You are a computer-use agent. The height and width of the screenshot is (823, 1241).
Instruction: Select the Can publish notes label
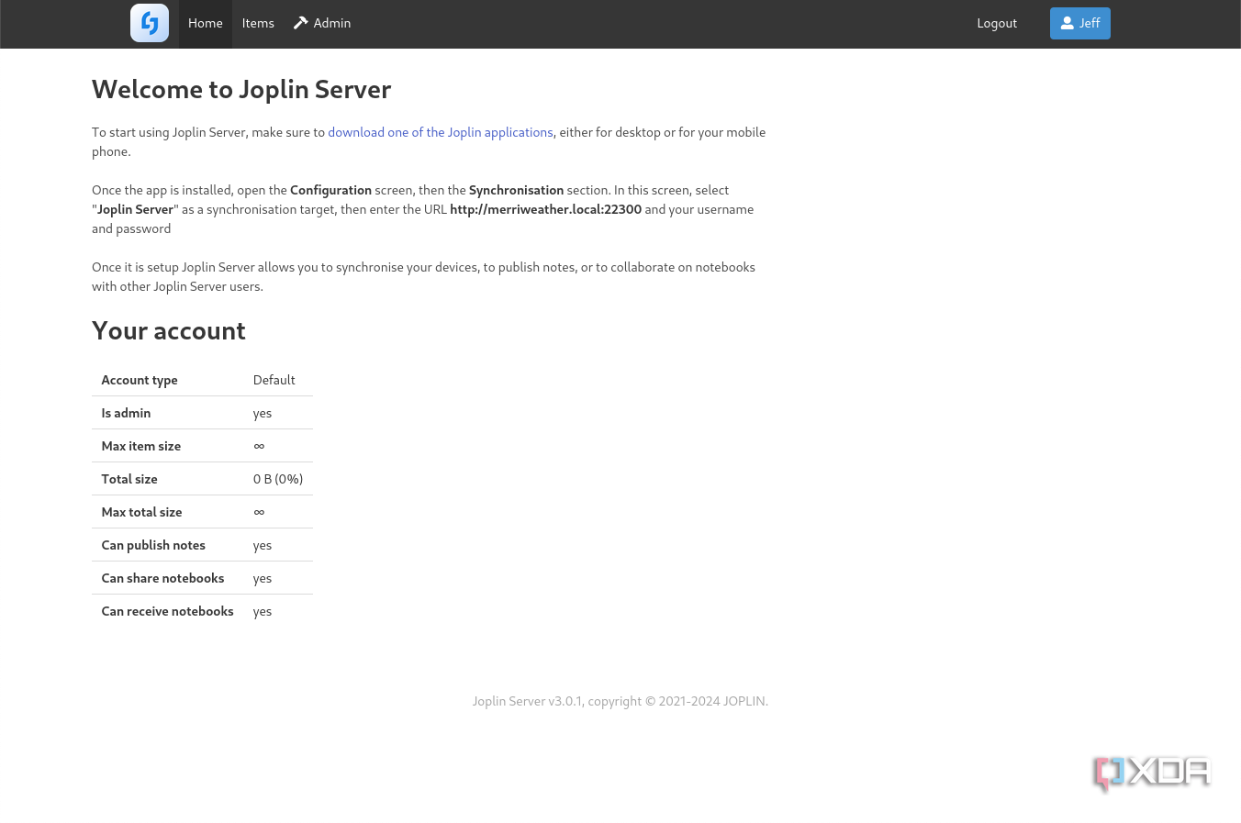point(153,545)
